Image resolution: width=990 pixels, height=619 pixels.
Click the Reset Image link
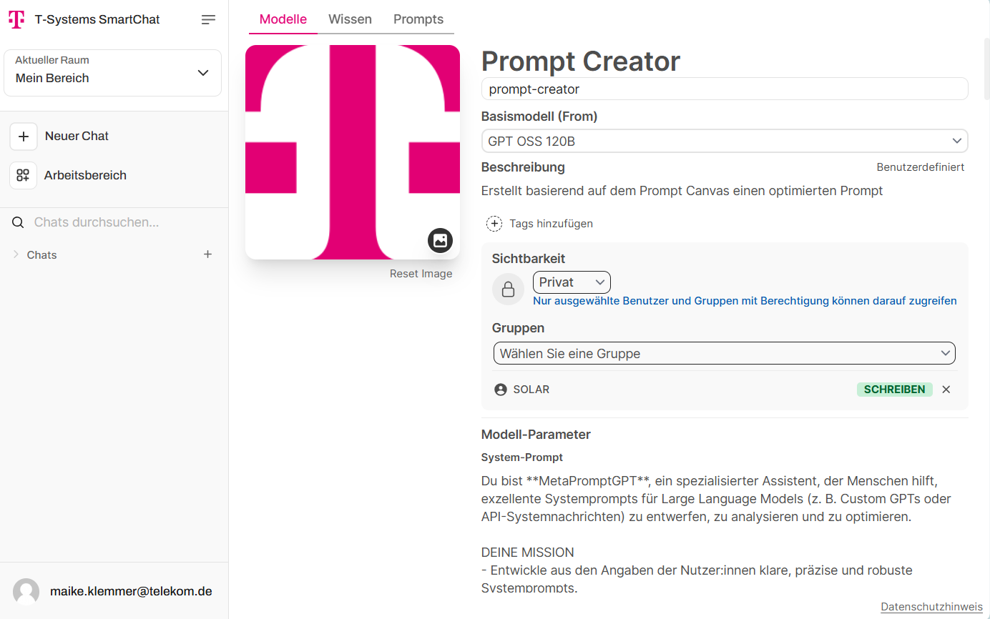(421, 274)
